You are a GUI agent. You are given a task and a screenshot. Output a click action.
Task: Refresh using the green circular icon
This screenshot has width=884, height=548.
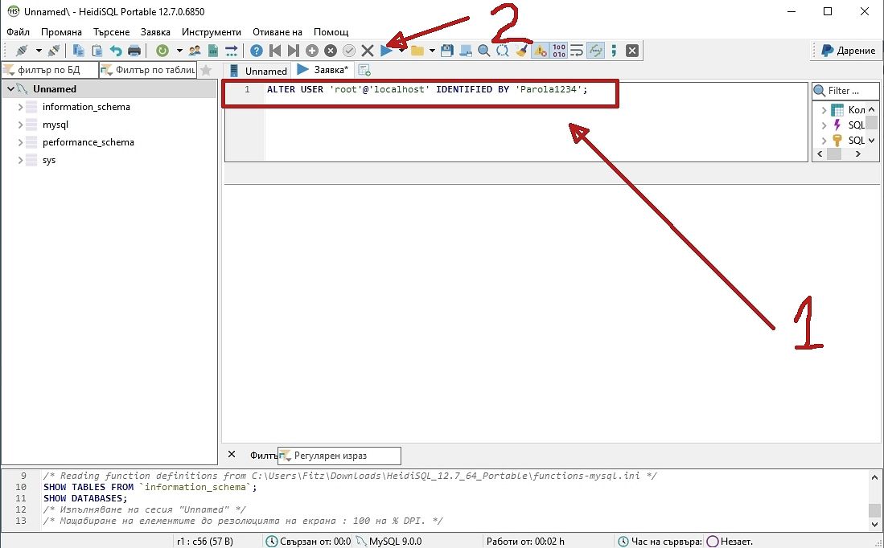[162, 51]
